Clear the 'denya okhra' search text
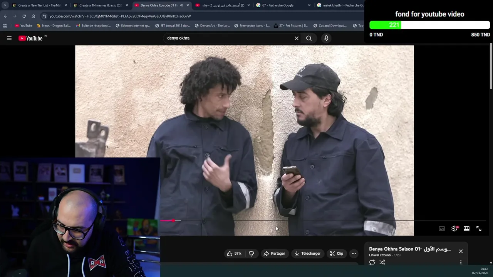 [297, 38]
